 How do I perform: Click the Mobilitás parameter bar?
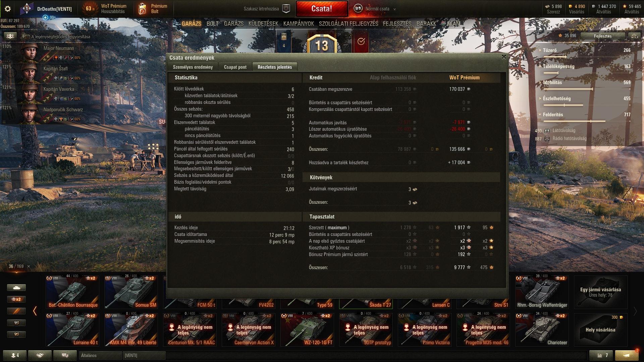pyautogui.click(x=587, y=89)
